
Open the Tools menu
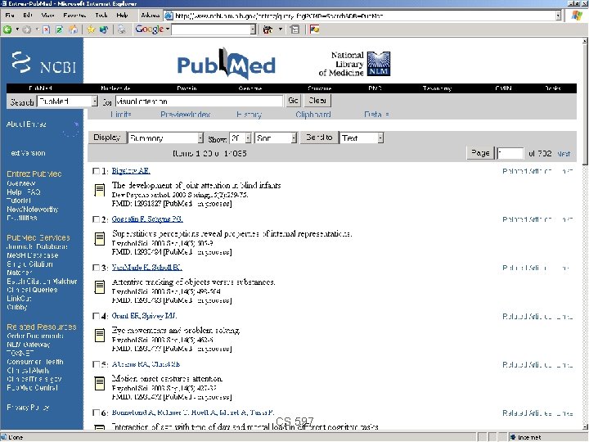(101, 16)
